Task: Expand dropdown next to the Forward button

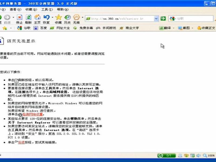Action: click(13, 17)
